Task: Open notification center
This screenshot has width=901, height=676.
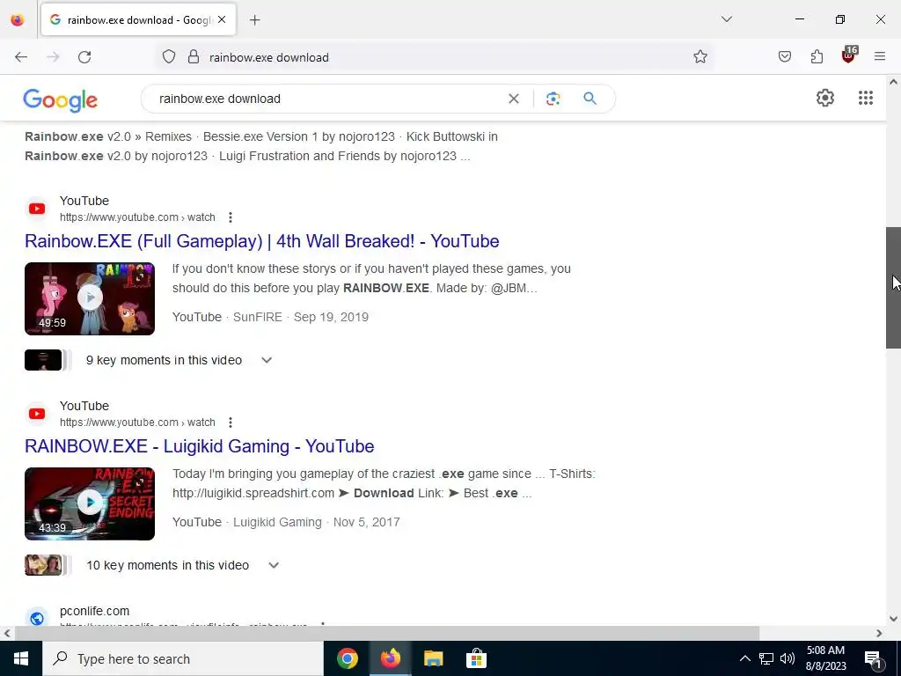Action: pyautogui.click(x=873, y=659)
